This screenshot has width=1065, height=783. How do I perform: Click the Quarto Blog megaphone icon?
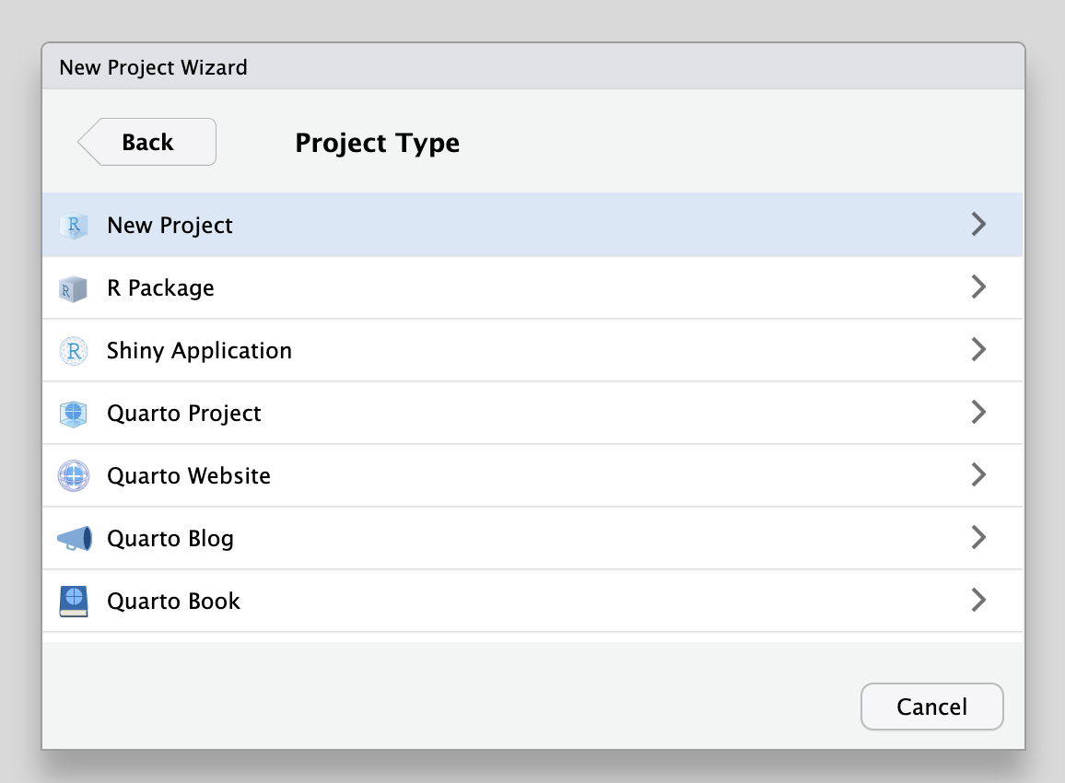click(74, 539)
